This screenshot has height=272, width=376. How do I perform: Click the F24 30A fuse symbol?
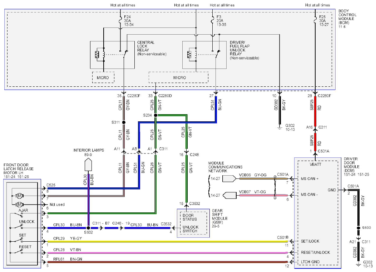click(120, 20)
